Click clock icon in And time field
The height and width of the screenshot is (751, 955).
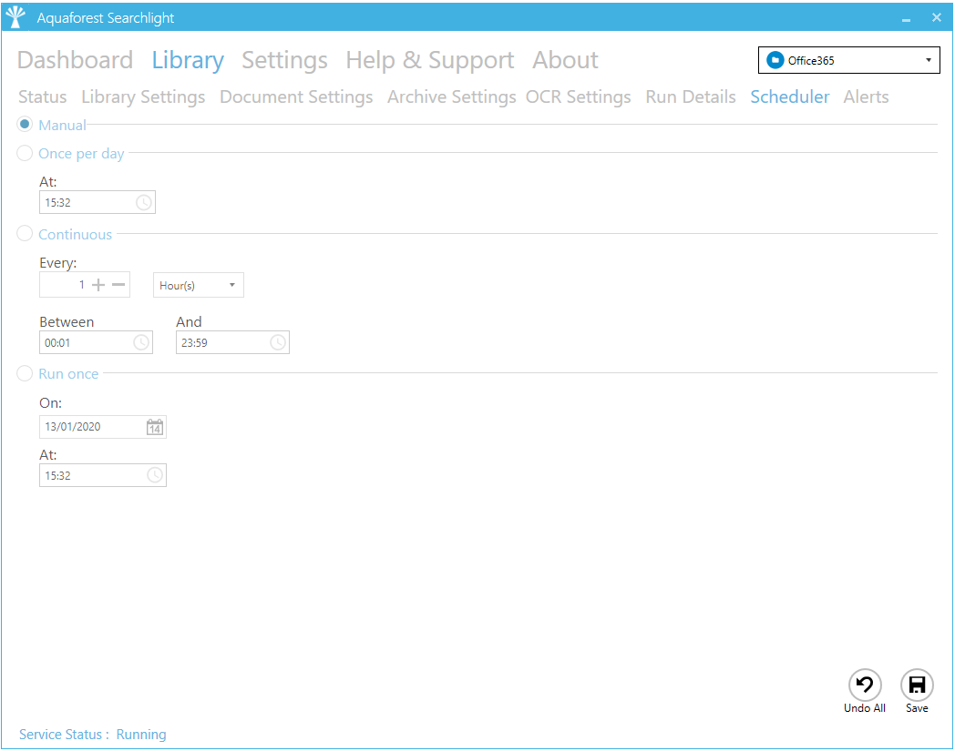278,342
